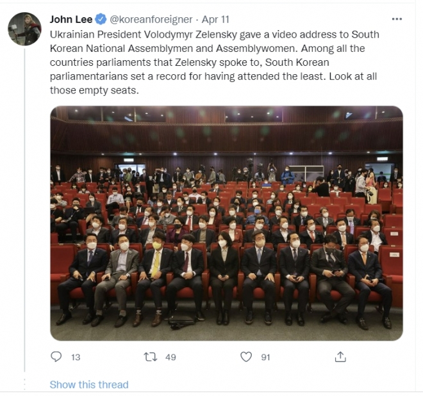Click the vertical thread connector line
Image resolution: width=423 pixels, height=396 pixels.
pyautogui.click(x=24, y=210)
